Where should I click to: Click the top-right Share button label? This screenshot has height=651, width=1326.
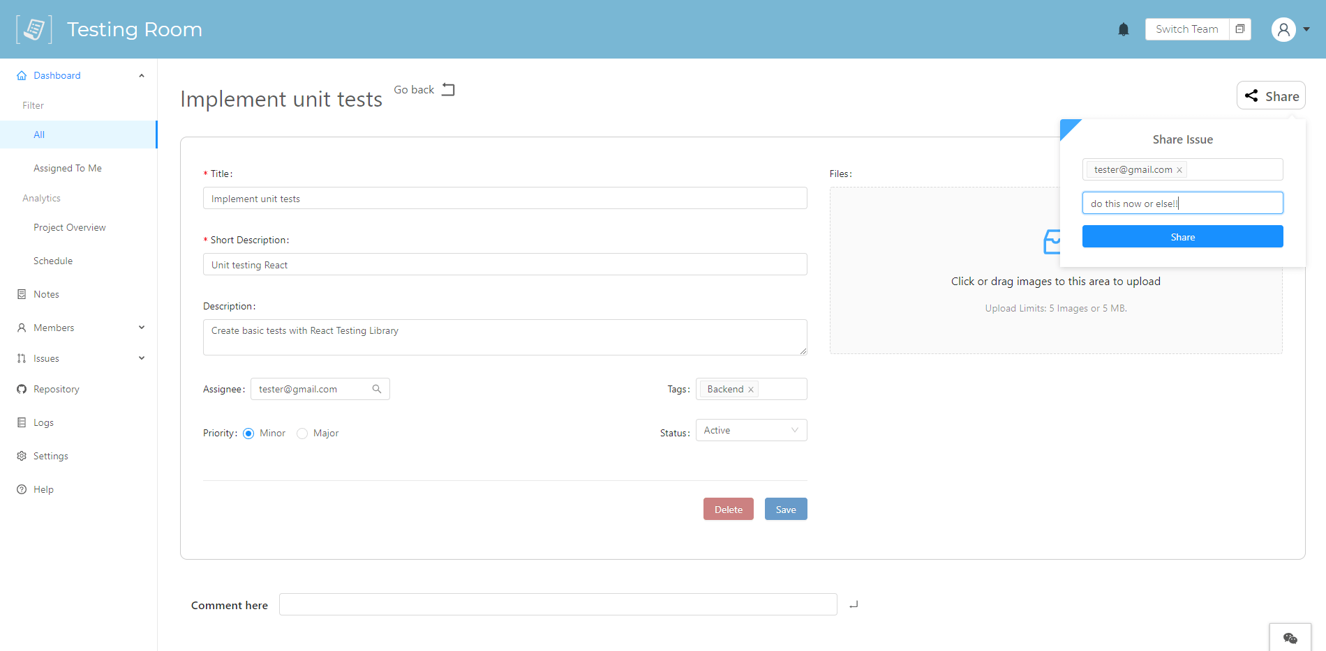(1282, 96)
